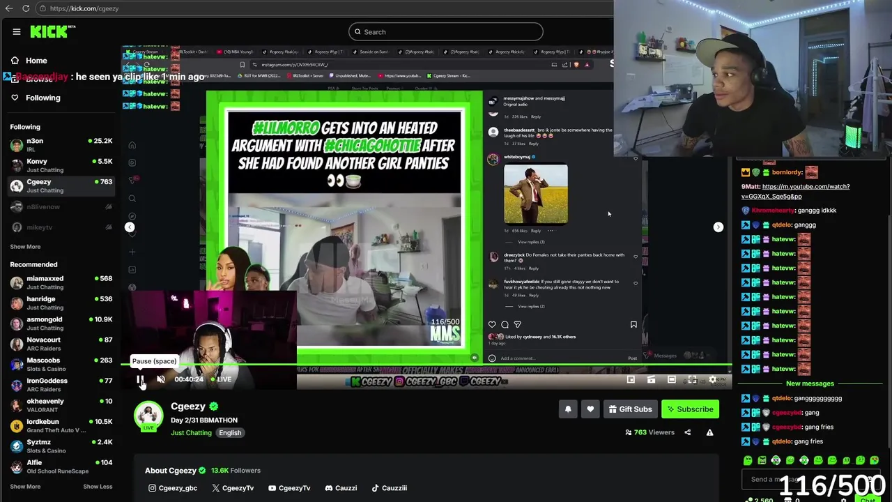Open Mascoobs Slots & Casino channel
892x502 pixels.
[61, 365]
